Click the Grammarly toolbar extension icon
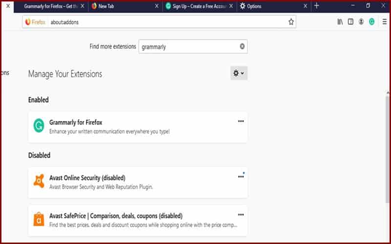Viewport: 391px width, 244px height. (x=372, y=22)
